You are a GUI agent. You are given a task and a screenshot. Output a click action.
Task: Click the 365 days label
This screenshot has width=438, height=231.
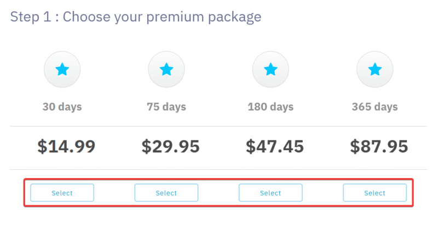click(x=374, y=106)
